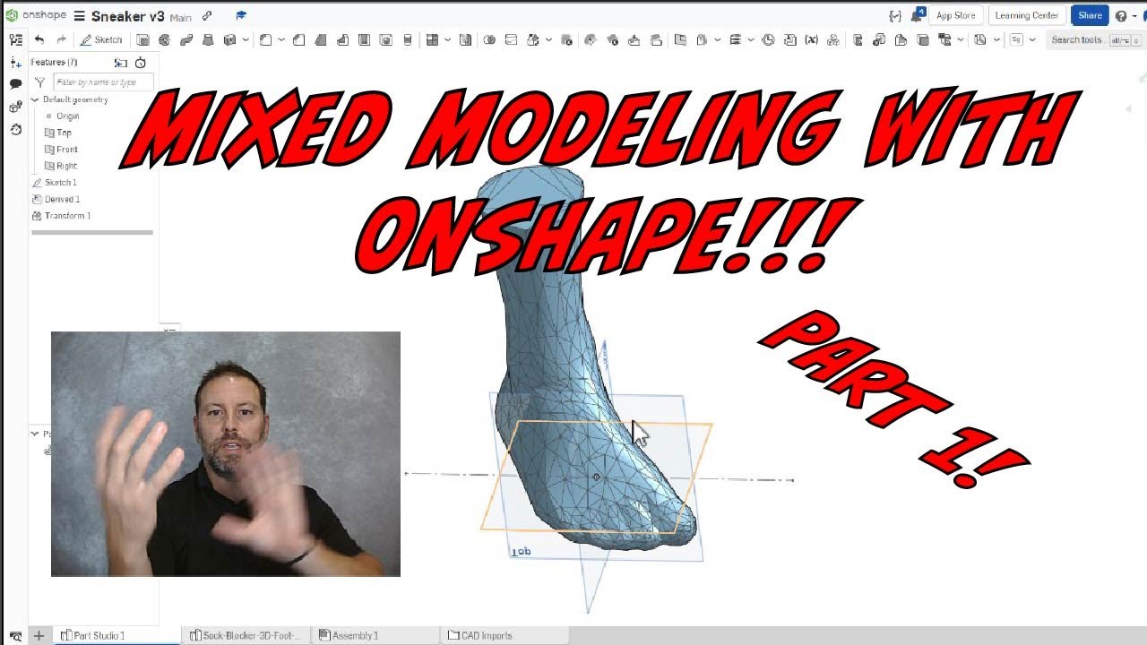Select the Chamfer tool

(298, 39)
